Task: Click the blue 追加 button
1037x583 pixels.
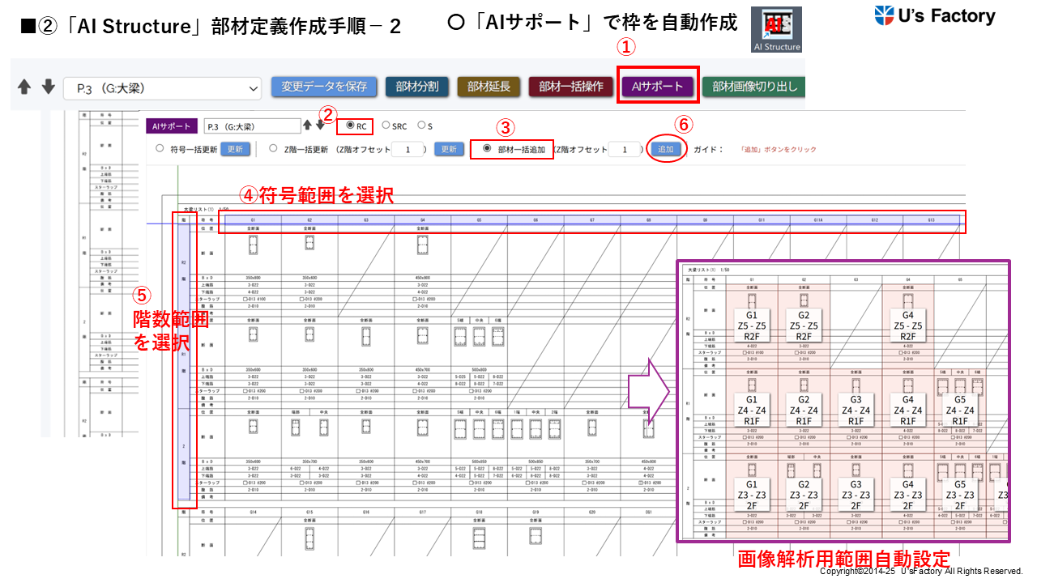Action: tap(665, 150)
